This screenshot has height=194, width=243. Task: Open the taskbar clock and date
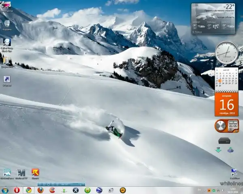[232, 190]
